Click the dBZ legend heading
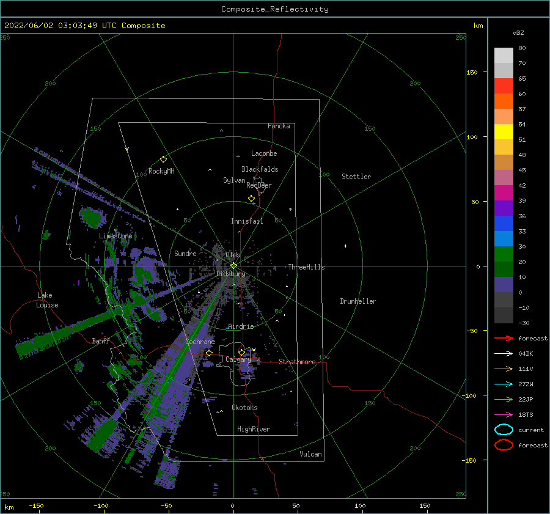The width and height of the screenshot is (550, 514). click(x=518, y=32)
